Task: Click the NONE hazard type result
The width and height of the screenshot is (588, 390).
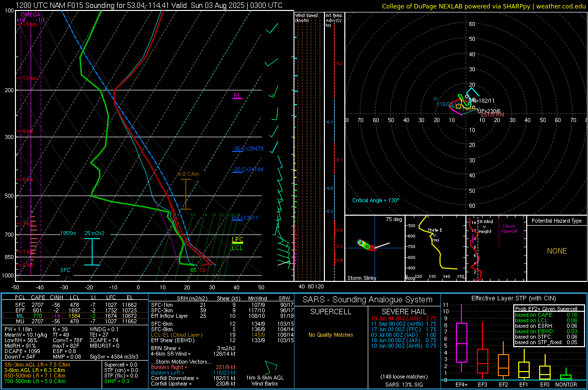Action: click(x=557, y=251)
